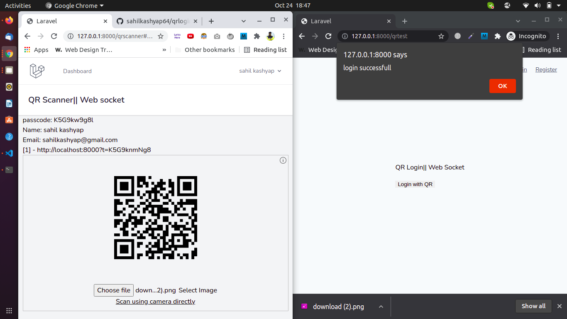Open the Terminal from the dock
The height and width of the screenshot is (319, 567).
[x=9, y=169]
